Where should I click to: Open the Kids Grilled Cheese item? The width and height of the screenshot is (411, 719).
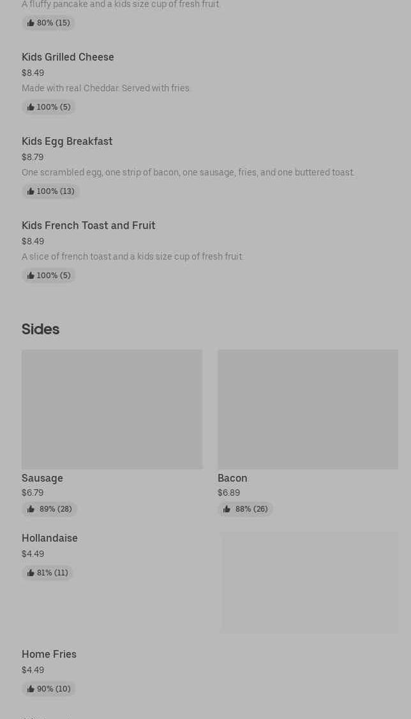pos(68,57)
